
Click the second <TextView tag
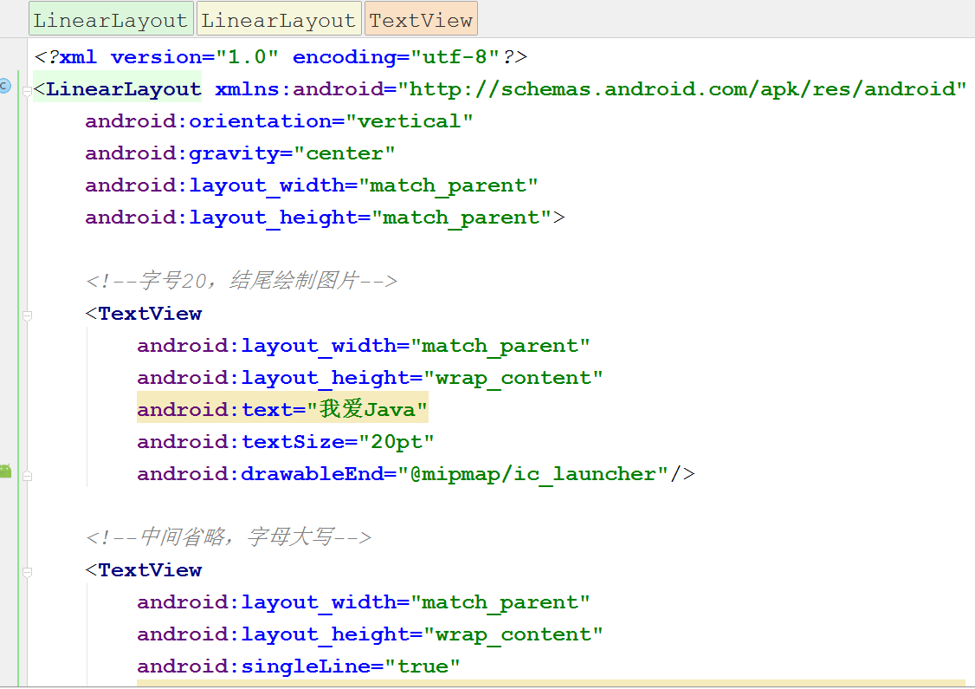(x=144, y=570)
